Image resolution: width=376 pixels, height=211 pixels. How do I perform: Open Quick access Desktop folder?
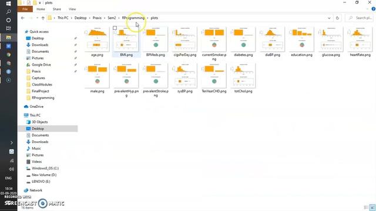pos(38,38)
